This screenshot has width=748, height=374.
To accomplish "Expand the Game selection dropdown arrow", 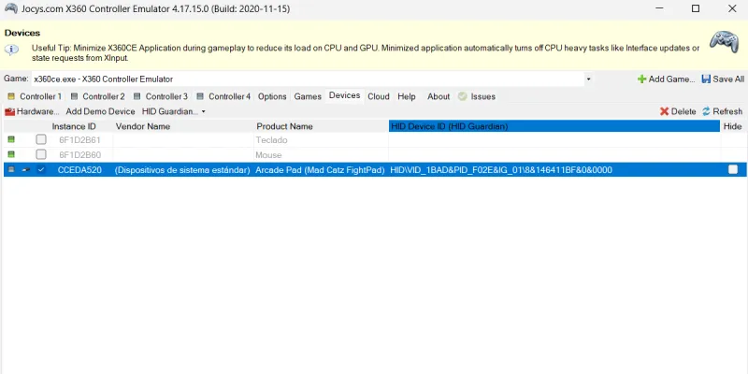I will 588,79.
